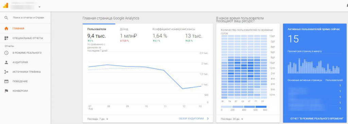Click the heatmap legend color scale bar
The width and height of the screenshot is (348, 124).
pyautogui.click(x=244, y=107)
